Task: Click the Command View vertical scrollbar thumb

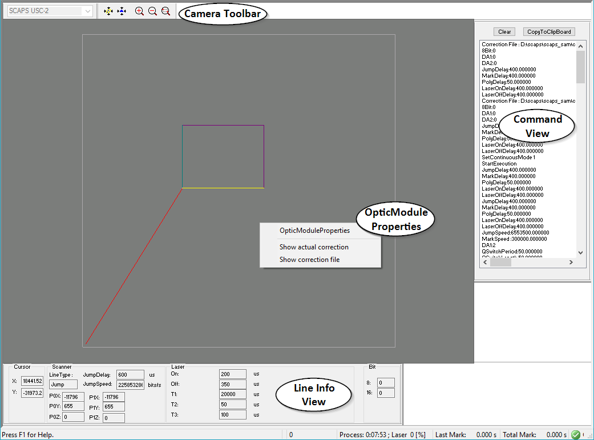Action: click(x=580, y=67)
